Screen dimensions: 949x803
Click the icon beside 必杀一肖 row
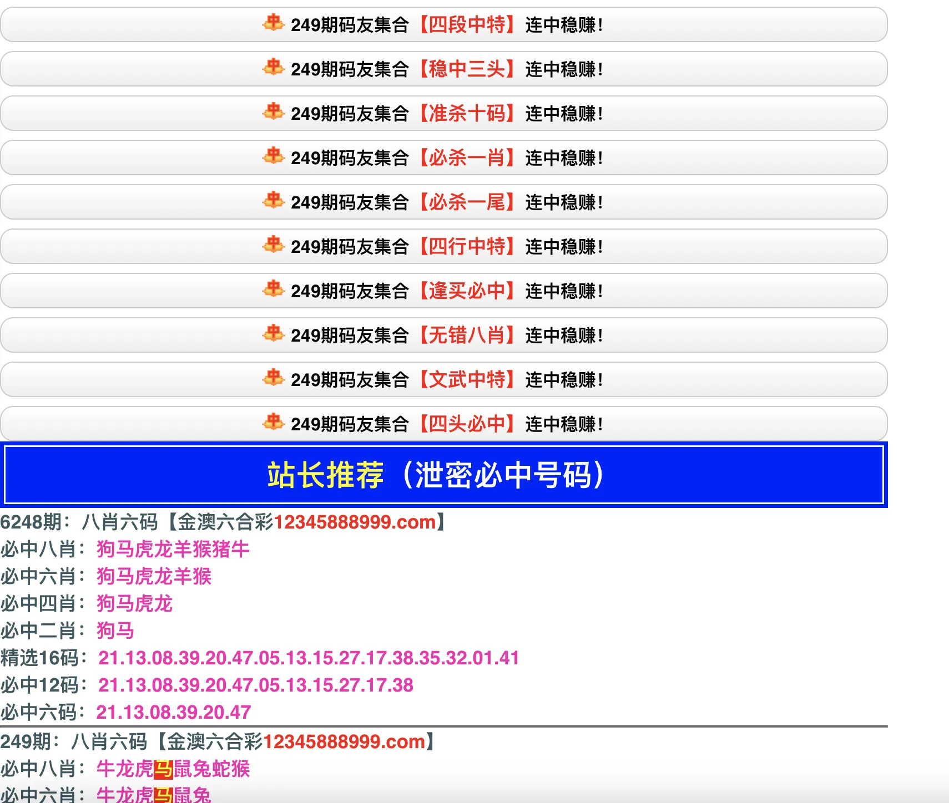point(273,156)
